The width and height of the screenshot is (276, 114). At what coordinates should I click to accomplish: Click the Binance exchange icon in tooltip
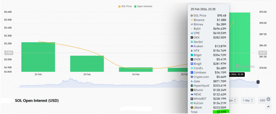[192, 20]
